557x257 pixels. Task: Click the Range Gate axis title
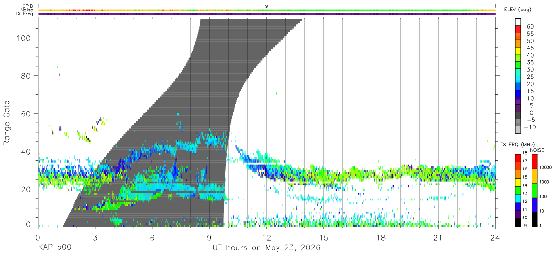click(x=7, y=122)
